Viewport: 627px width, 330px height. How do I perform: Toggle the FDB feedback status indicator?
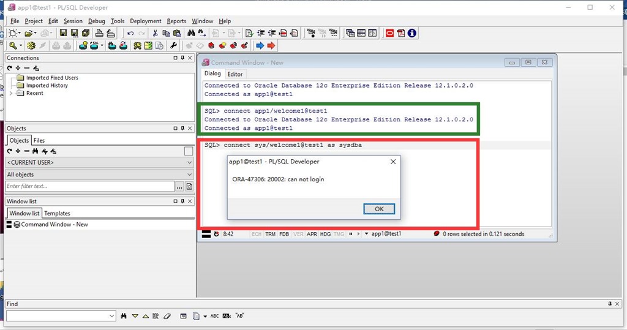click(284, 234)
